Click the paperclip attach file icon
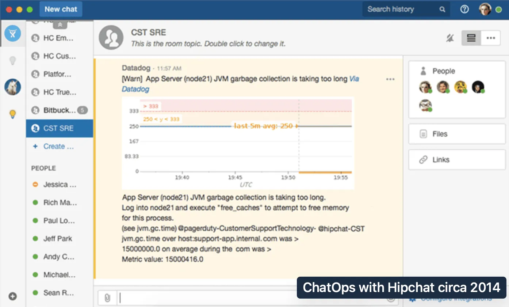 coord(107,298)
